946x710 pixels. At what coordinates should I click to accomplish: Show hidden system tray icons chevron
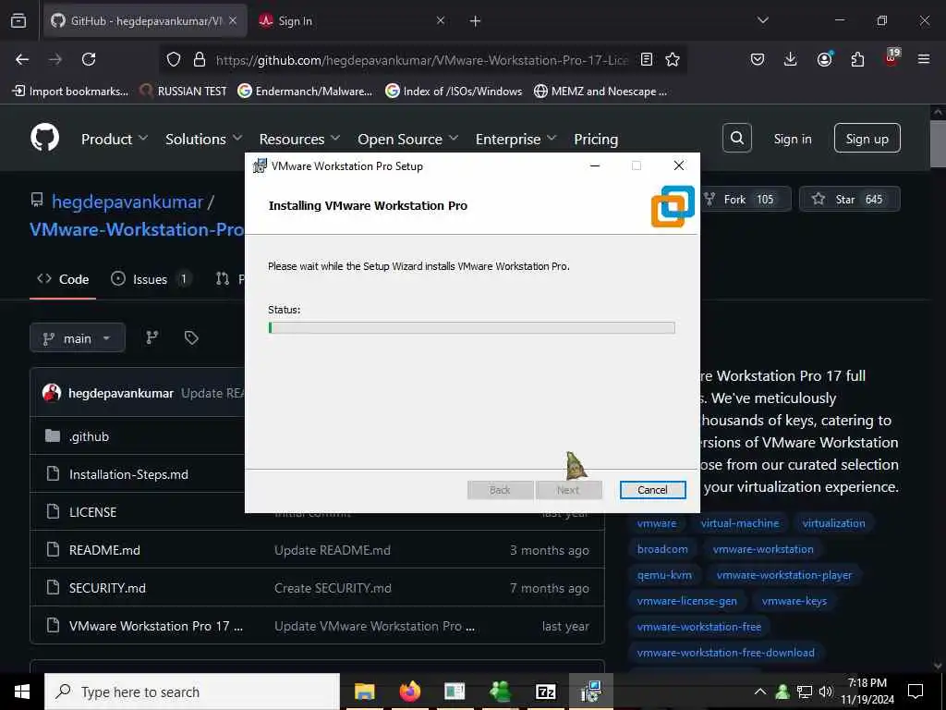coord(760,692)
